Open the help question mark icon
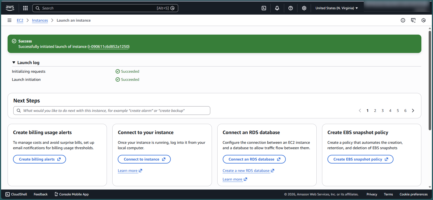This screenshot has width=433, height=200. coord(291,8)
